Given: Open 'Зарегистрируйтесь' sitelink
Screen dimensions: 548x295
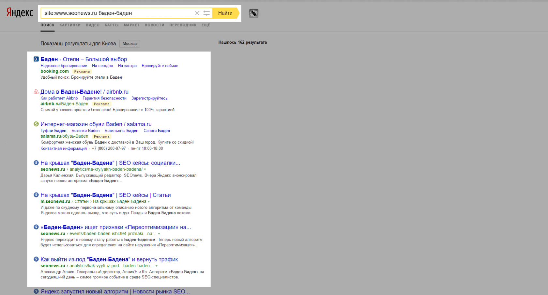Looking at the screenshot, I should (149, 98).
